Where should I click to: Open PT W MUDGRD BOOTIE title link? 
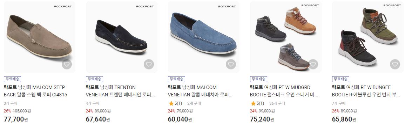[284, 91]
